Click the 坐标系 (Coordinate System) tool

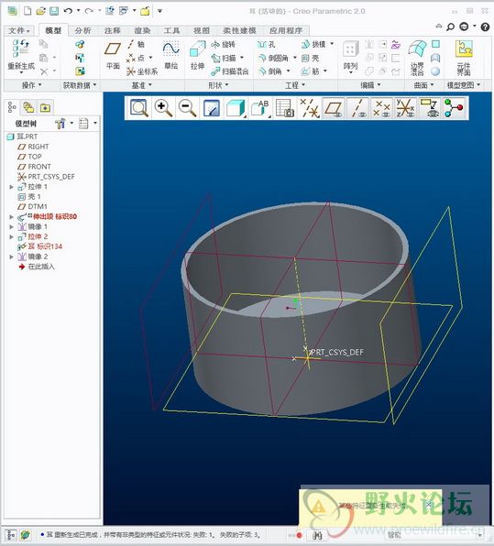point(142,71)
